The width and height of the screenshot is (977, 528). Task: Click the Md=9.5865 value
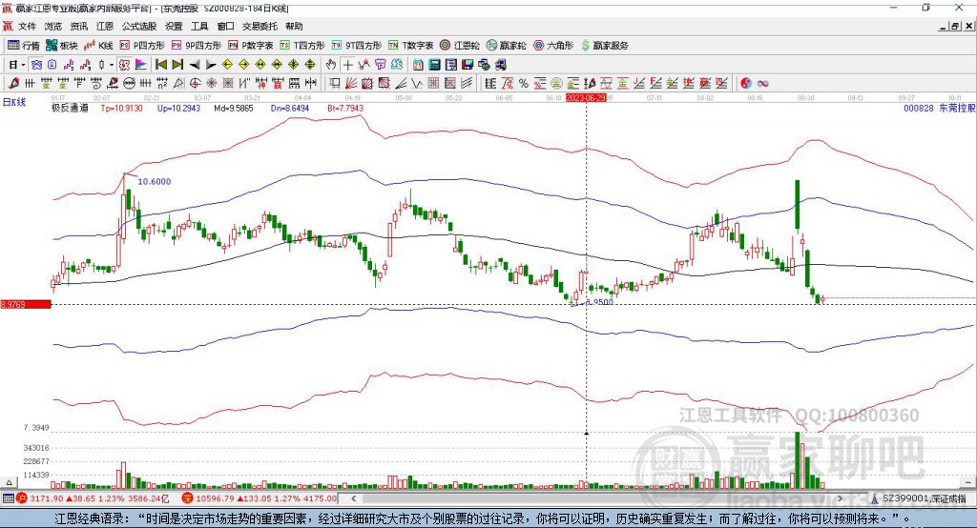234,108
